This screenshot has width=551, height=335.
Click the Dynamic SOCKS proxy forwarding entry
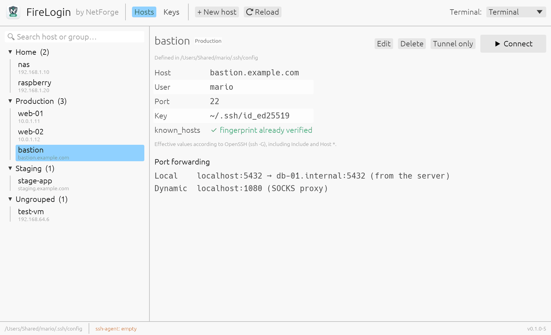[241, 188]
